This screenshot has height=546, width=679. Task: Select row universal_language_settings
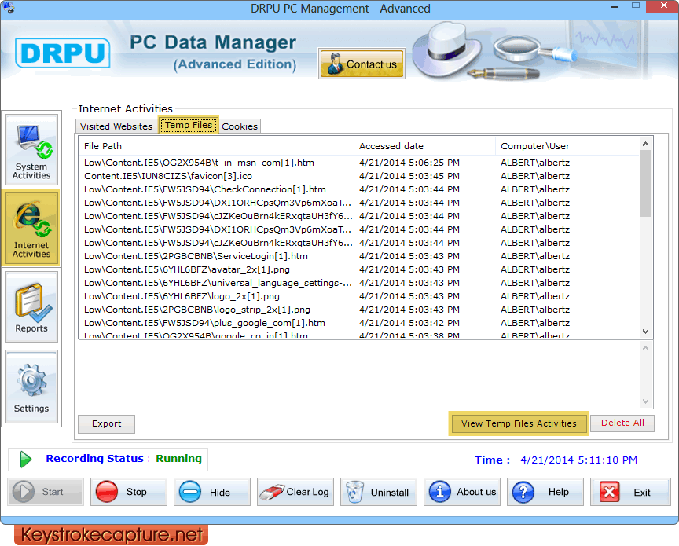coord(358,283)
